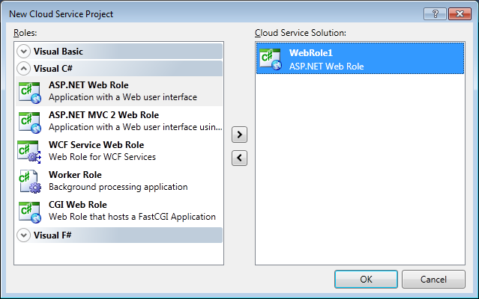
Task: Click empty area of Cloud Service Solution list
Action: coord(360,172)
